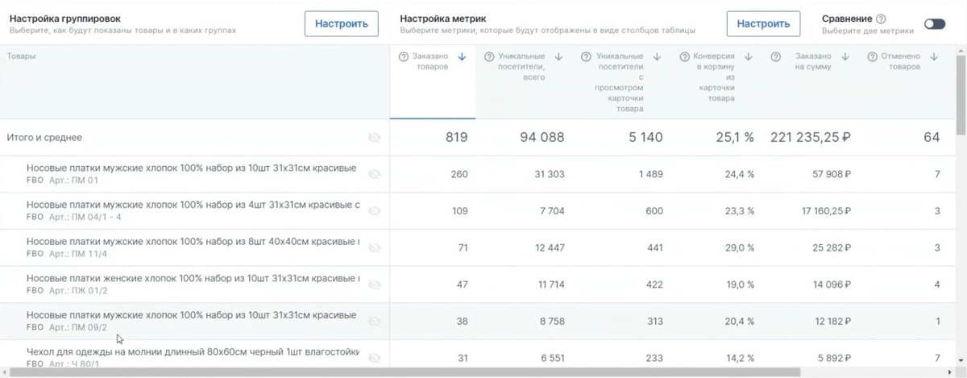The image size is (967, 378).
Task: Toggle visibility of product Арт. ПМ 01
Action: tap(374, 174)
